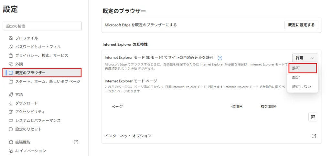Open extensions external link icon
Image resolution: width=331 pixels, height=156 pixels.
(76, 142)
